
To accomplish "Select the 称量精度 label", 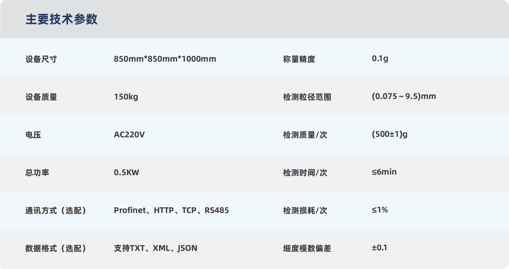I will 299,59.
